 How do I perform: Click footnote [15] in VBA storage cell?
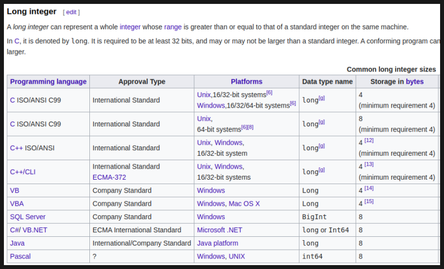369,201
